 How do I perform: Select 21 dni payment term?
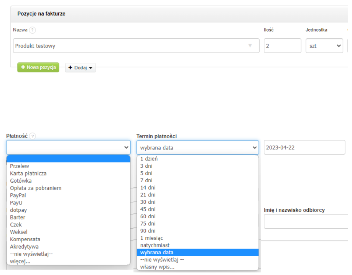(197, 195)
